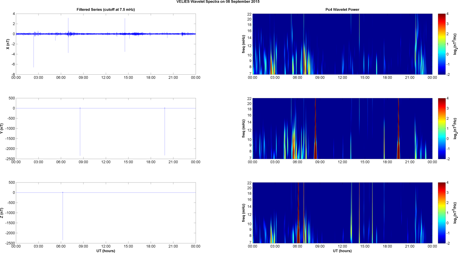Click the Y series spike before 09:00
458x253 pixels.
click(x=80, y=134)
